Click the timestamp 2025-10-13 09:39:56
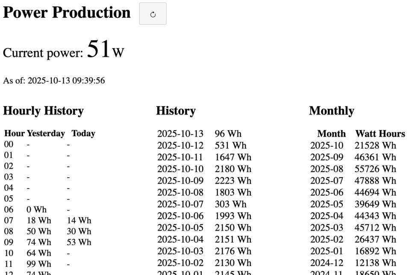Viewport: 415px width, 275px height. pos(54,80)
